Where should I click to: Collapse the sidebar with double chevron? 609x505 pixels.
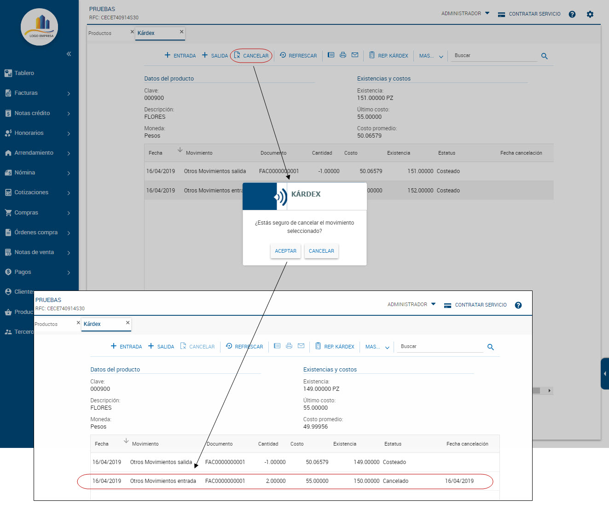[x=69, y=54]
